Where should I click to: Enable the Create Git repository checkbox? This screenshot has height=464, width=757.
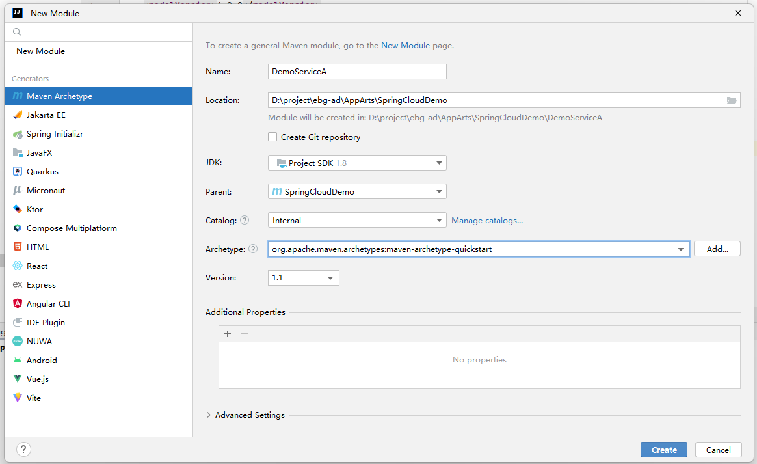pyautogui.click(x=272, y=137)
